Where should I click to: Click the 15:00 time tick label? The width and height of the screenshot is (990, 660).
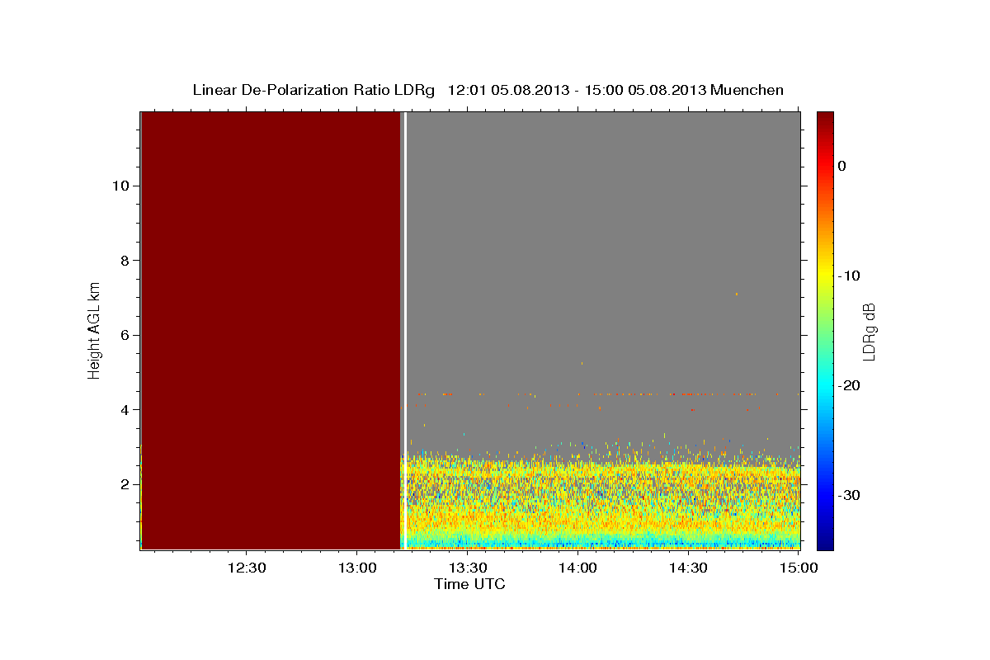click(x=798, y=568)
